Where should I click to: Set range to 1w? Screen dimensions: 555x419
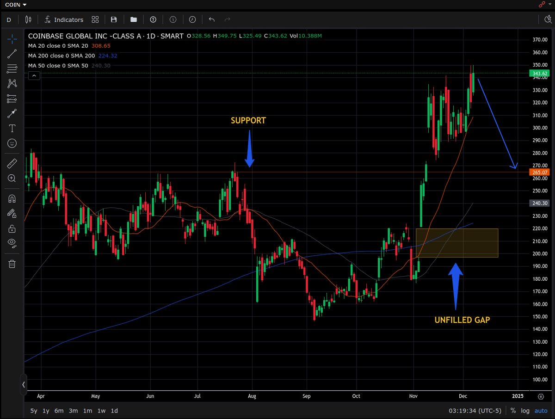(x=101, y=410)
